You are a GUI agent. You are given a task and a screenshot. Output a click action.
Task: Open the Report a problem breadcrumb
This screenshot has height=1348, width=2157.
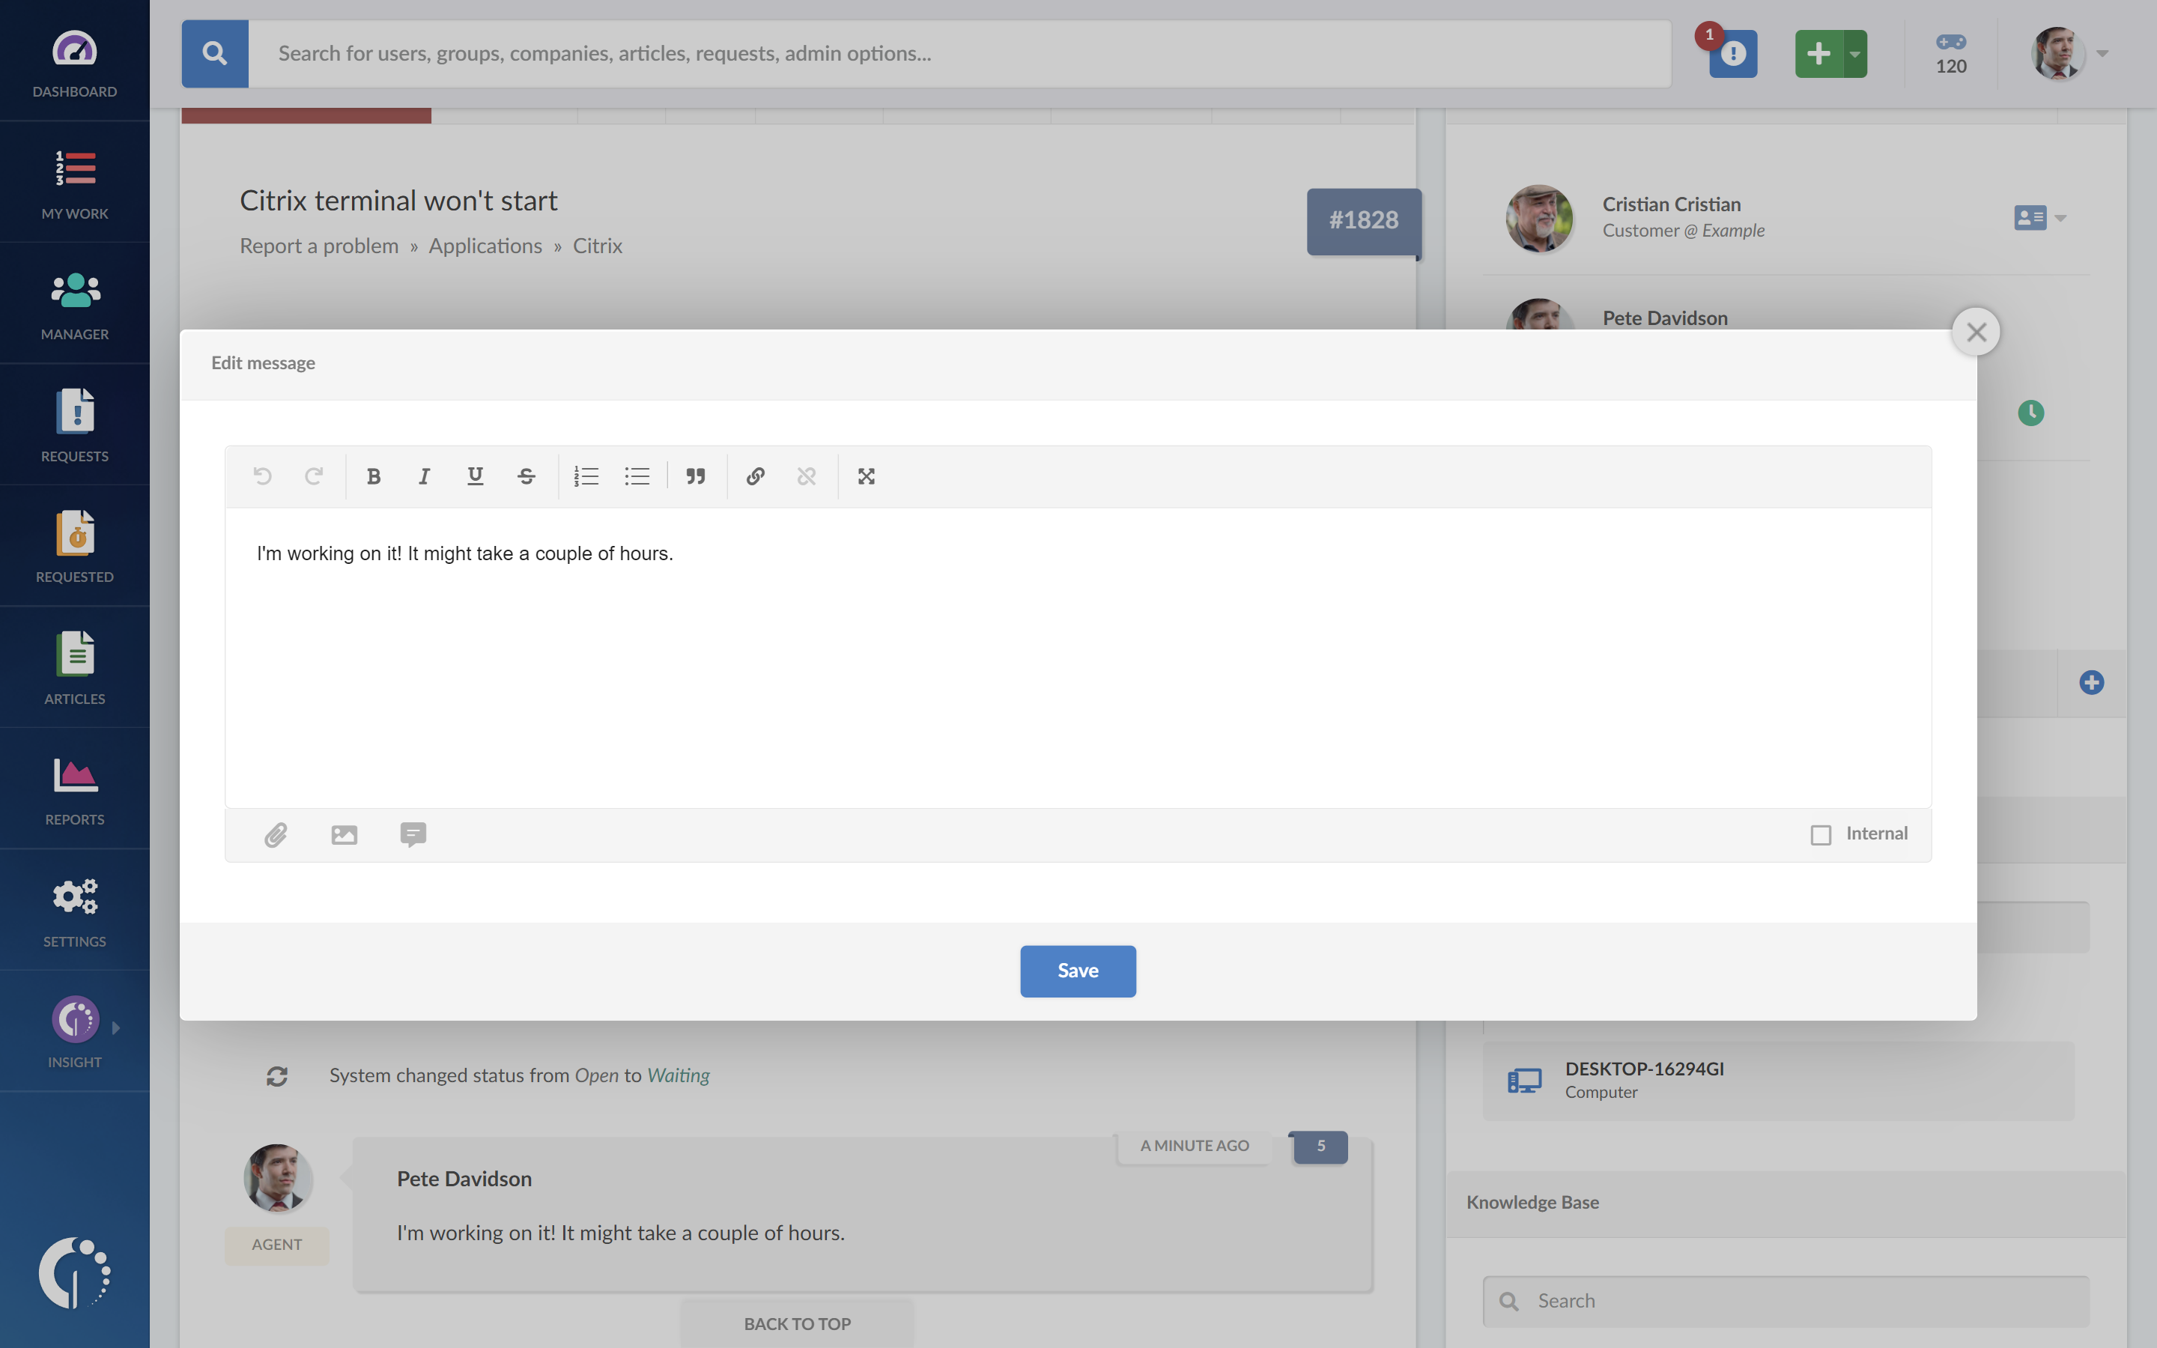pyautogui.click(x=319, y=246)
